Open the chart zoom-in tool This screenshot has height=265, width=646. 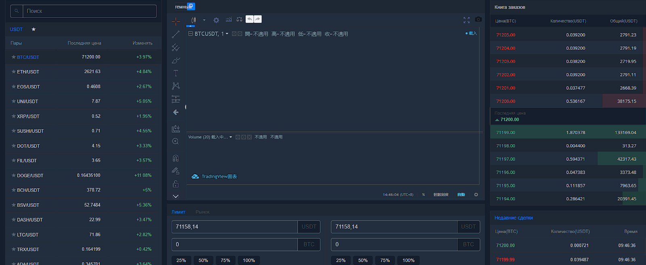click(176, 141)
